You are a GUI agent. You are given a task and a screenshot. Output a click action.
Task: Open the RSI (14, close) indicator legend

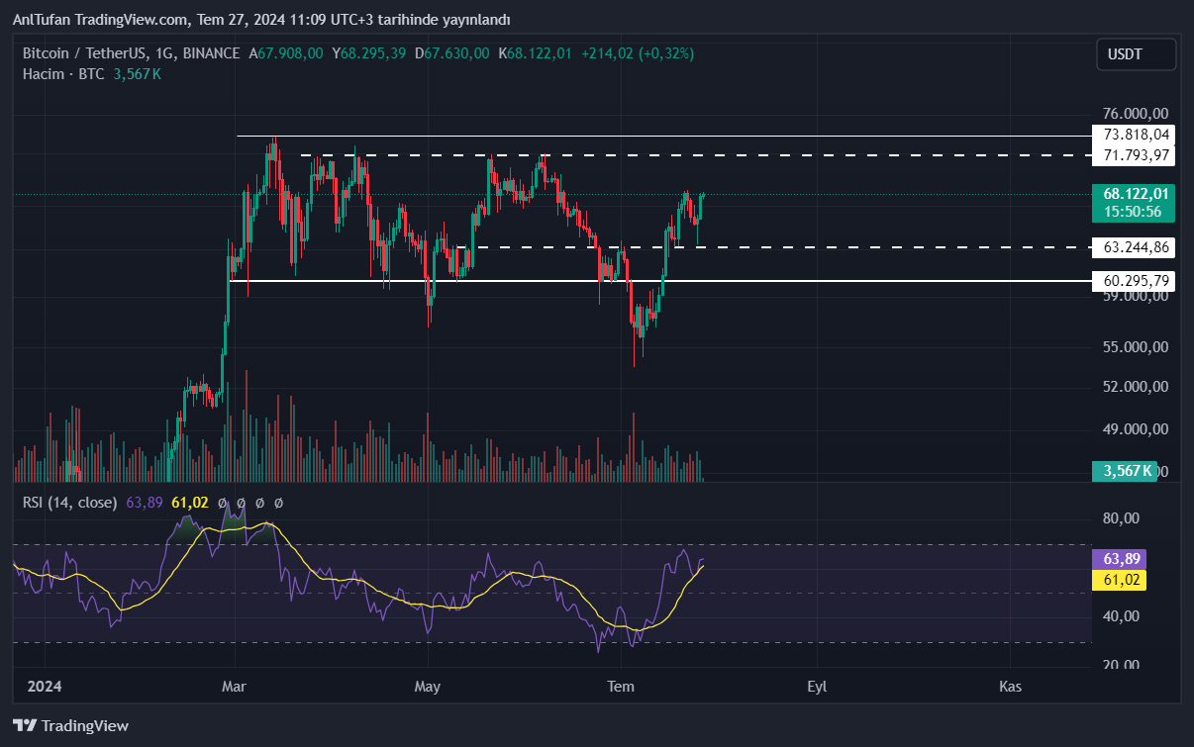point(69,503)
